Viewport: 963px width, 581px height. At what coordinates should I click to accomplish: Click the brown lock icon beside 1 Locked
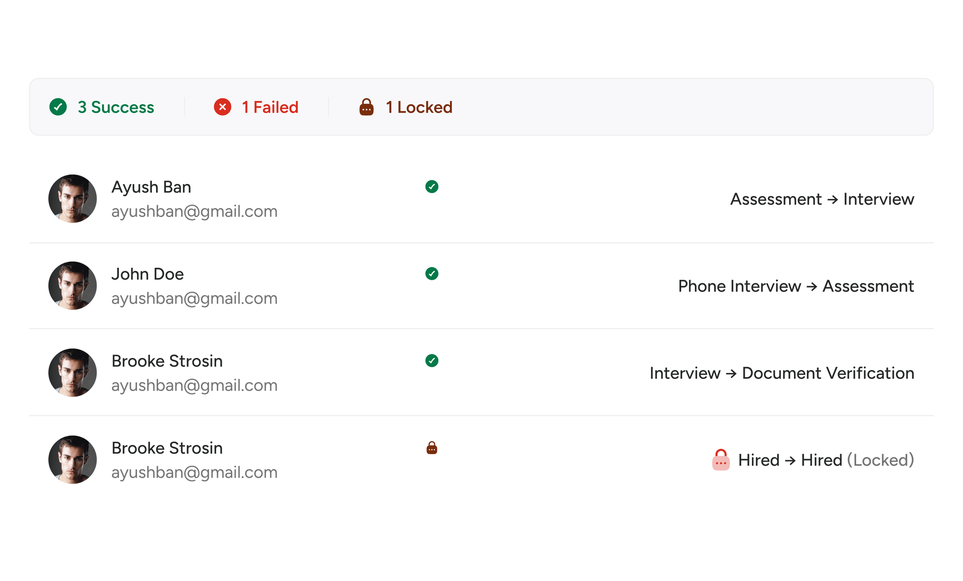pos(367,107)
